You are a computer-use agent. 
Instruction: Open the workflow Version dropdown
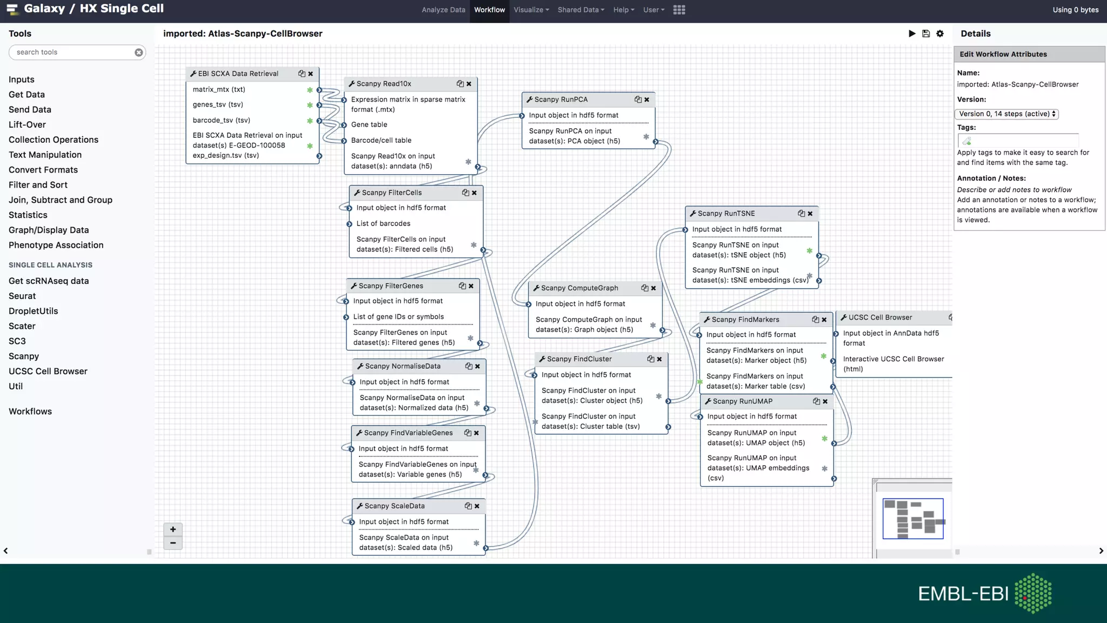click(x=1006, y=114)
